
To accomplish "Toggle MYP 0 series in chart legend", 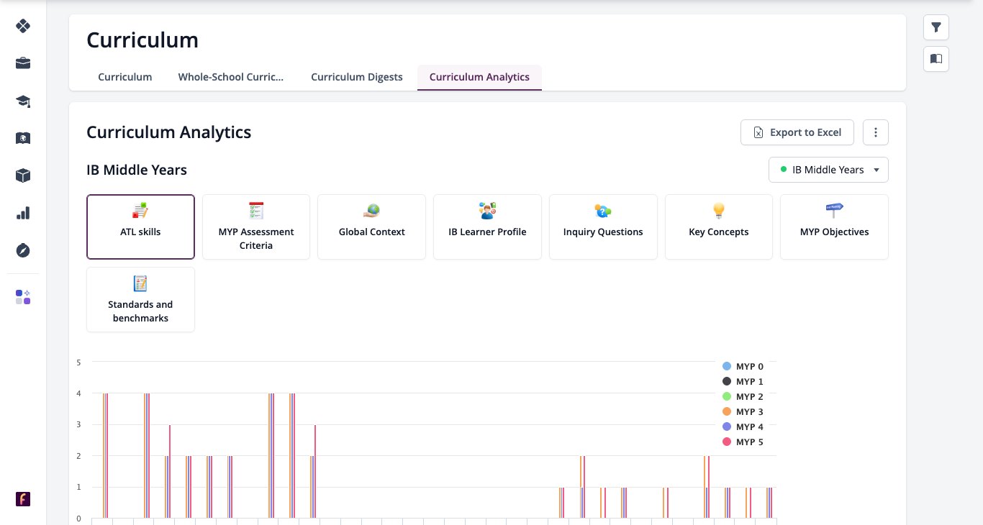I will [743, 366].
